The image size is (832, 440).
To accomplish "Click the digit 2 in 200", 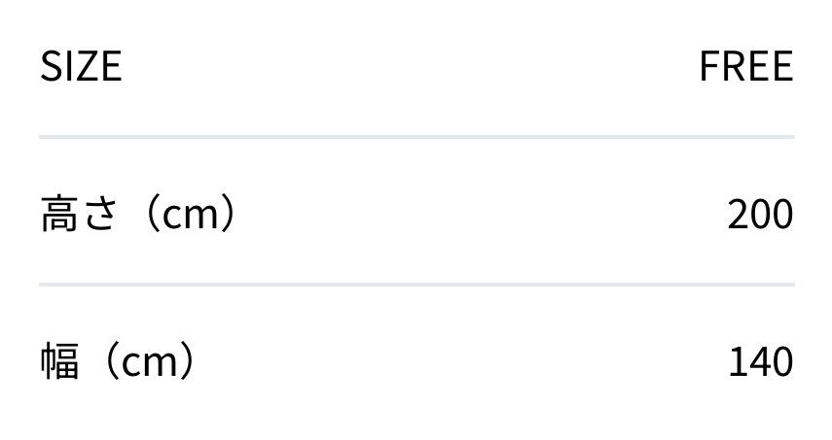I will (739, 214).
